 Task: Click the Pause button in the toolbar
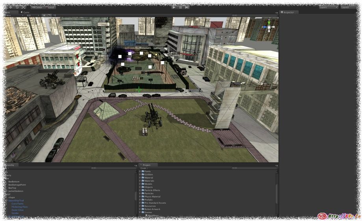[x=180, y=7]
